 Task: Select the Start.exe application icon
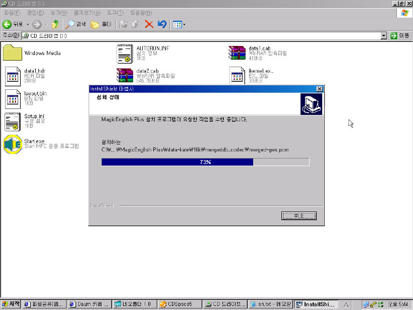pos(13,144)
